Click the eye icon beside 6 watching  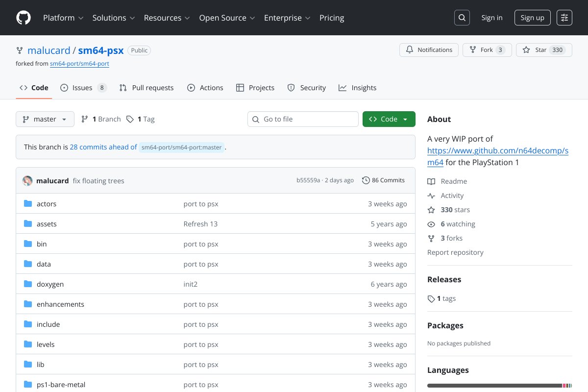click(431, 224)
